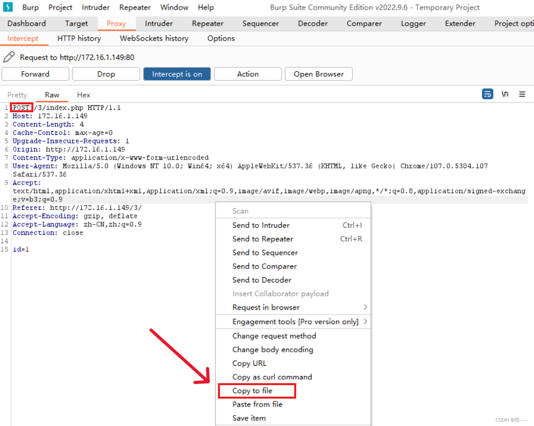Click the Origin header line
The image size is (534, 426).
pyautogui.click(x=69, y=149)
